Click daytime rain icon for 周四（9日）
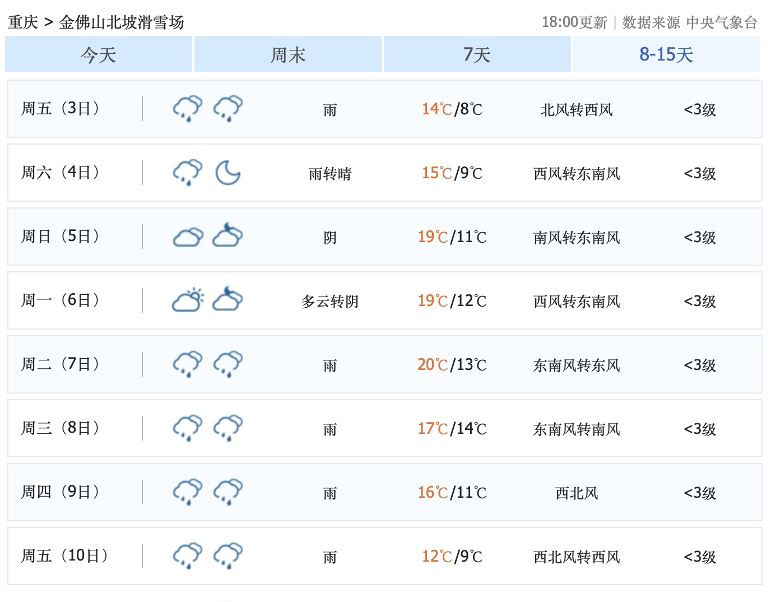This screenshot has height=602, width=780. pyautogui.click(x=188, y=492)
